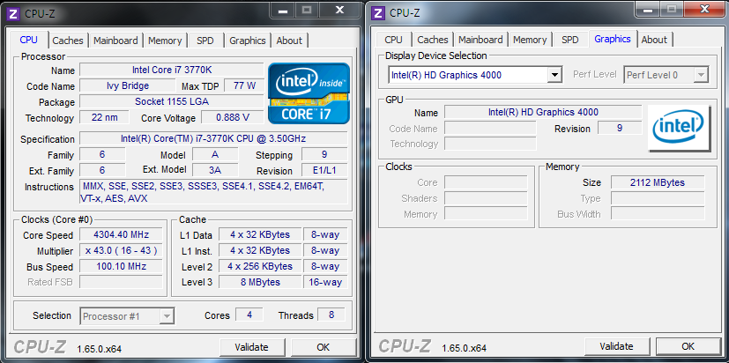The width and height of the screenshot is (729, 363).
Task: Click the Instructions list text
Action: pos(213,192)
